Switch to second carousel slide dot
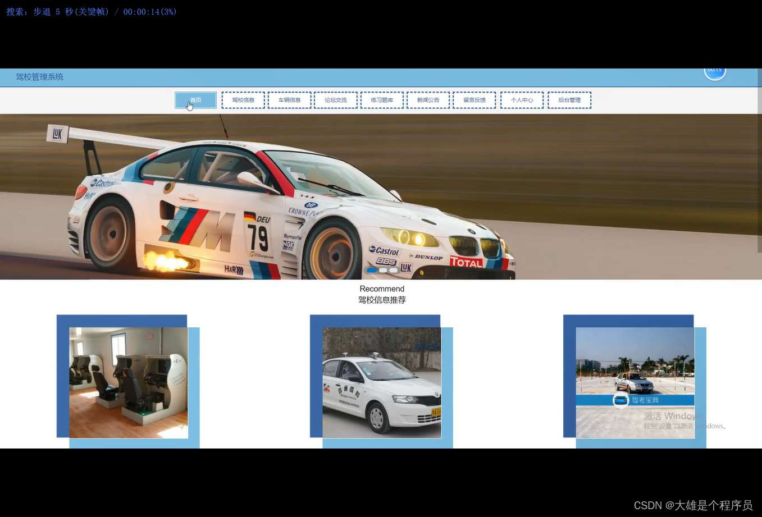Screen dimensions: 762x517 point(383,271)
